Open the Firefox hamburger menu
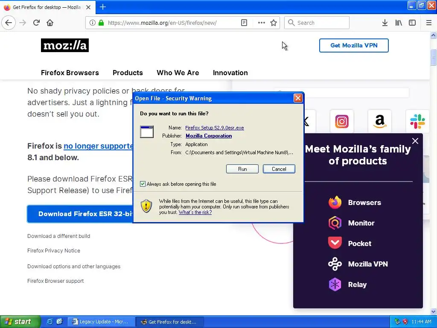This screenshot has height=328, width=437. pyautogui.click(x=429, y=23)
